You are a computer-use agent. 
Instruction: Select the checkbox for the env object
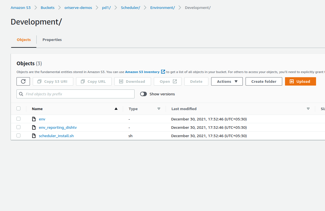[x=18, y=119]
